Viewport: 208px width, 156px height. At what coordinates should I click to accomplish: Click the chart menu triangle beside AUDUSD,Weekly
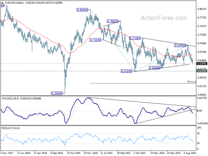click(x=2, y=3)
